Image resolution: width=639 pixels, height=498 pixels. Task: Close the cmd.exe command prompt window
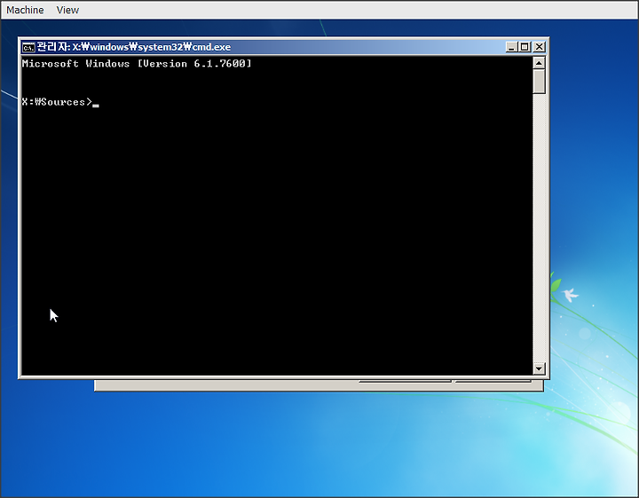pyautogui.click(x=540, y=47)
